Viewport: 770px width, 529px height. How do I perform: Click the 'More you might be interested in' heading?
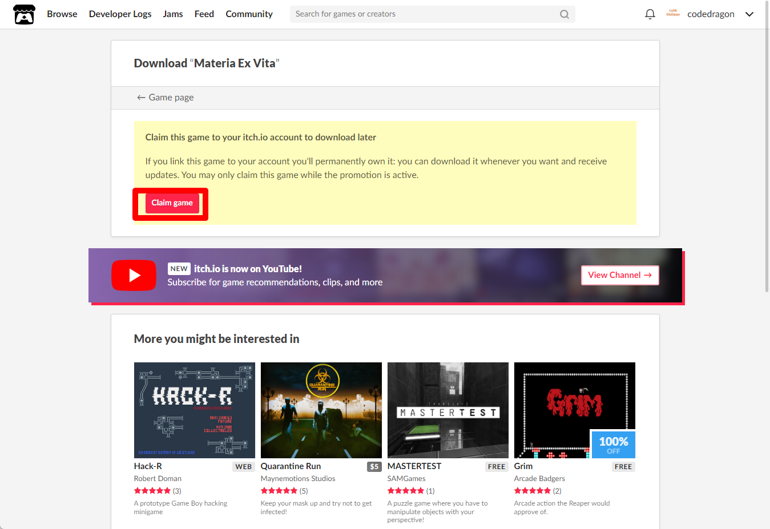pos(216,339)
